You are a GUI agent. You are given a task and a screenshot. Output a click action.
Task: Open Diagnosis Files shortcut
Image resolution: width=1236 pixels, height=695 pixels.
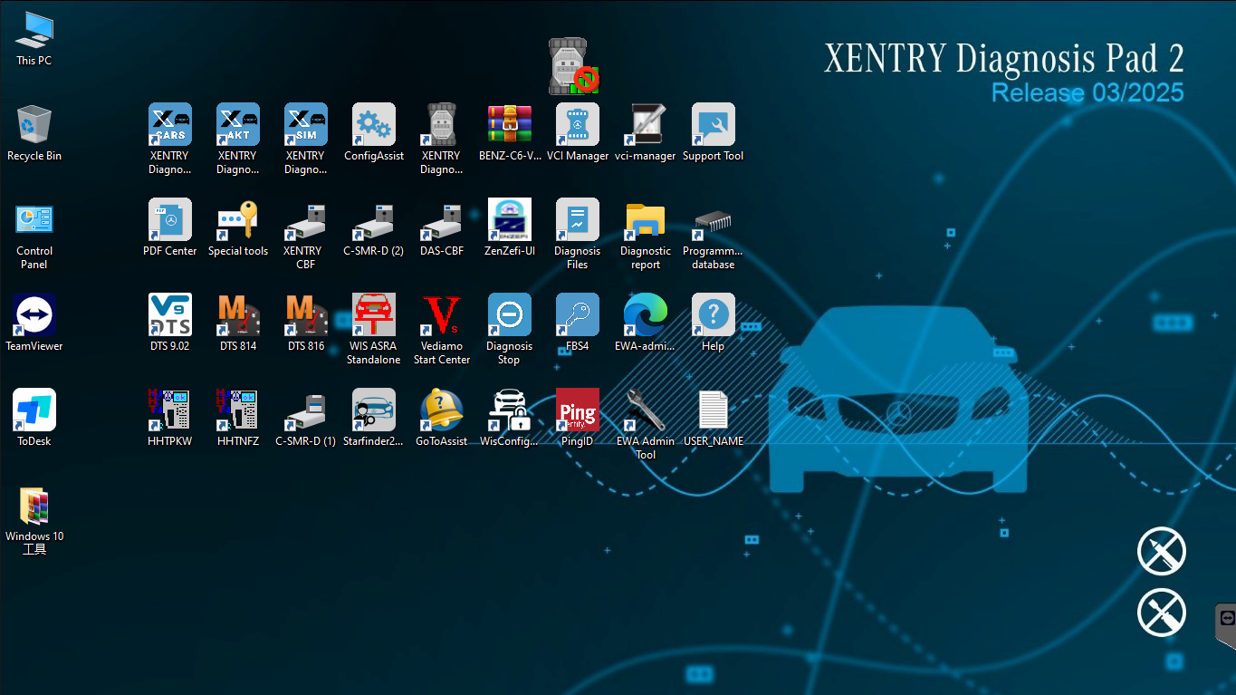pyautogui.click(x=578, y=220)
